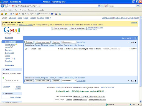Click the web clip next arrow
The height and width of the screenshot is (106, 142).
[x=136, y=38]
